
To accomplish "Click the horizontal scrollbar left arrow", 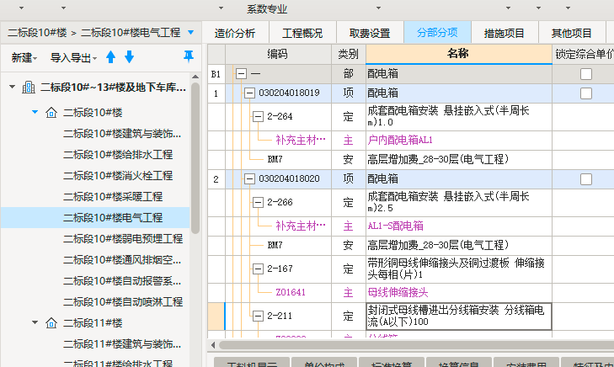I will pos(212,345).
